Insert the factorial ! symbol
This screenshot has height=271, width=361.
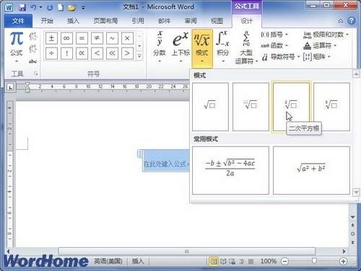point(66,53)
